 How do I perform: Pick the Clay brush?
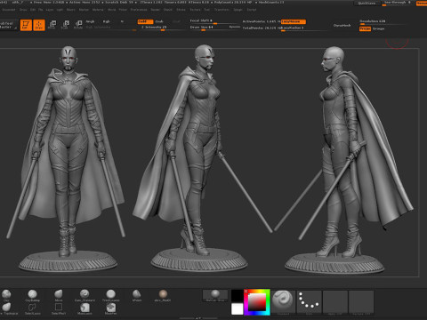[x=6, y=295]
